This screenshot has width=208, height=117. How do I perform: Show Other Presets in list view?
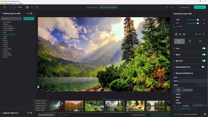tap(31, 113)
